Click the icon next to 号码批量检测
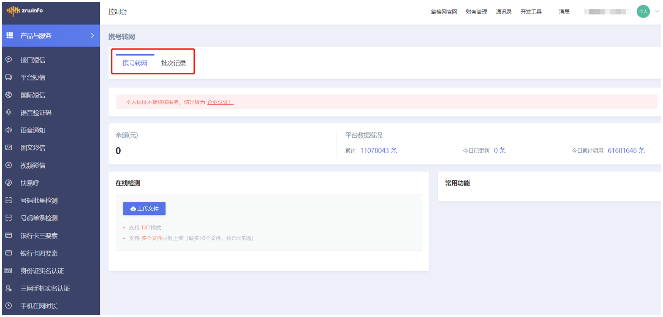The height and width of the screenshot is (317, 663). coord(8,200)
